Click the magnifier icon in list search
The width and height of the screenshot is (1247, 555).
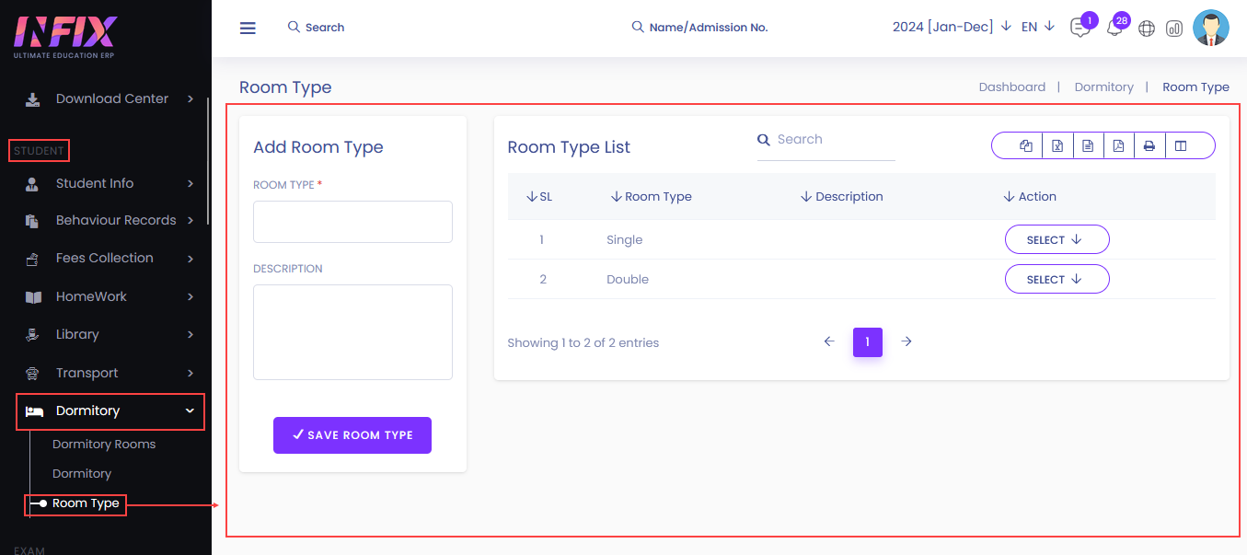point(763,140)
